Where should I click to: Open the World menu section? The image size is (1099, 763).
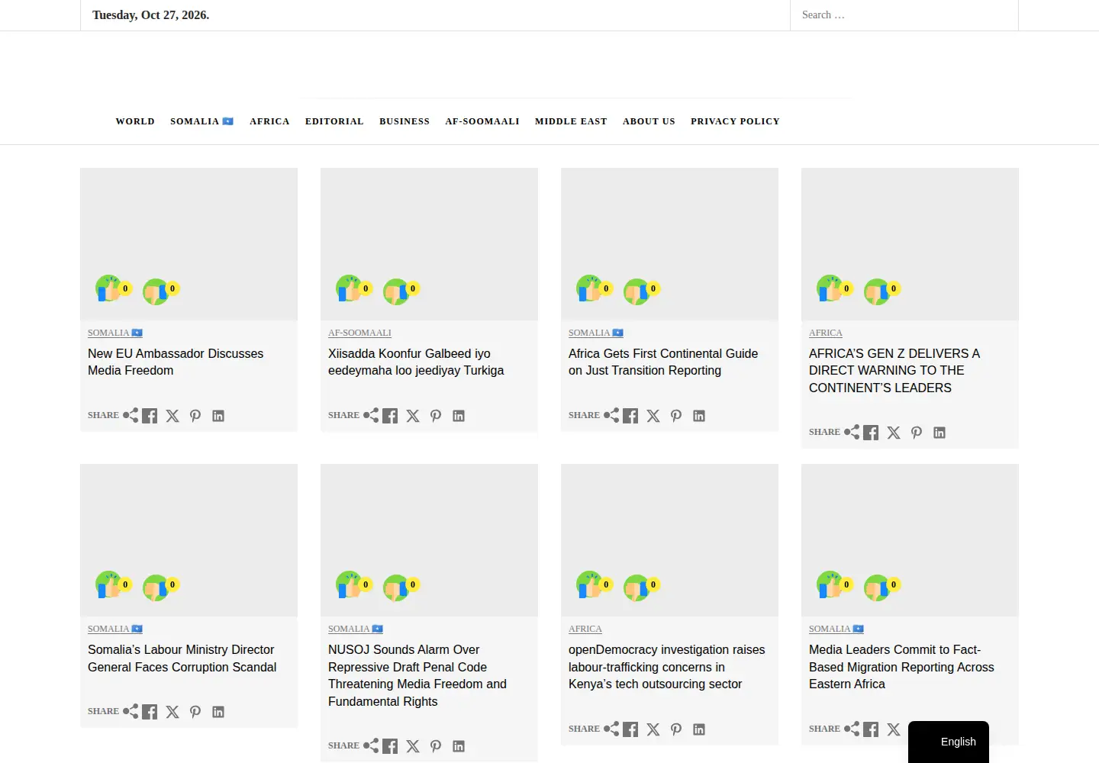135,121
